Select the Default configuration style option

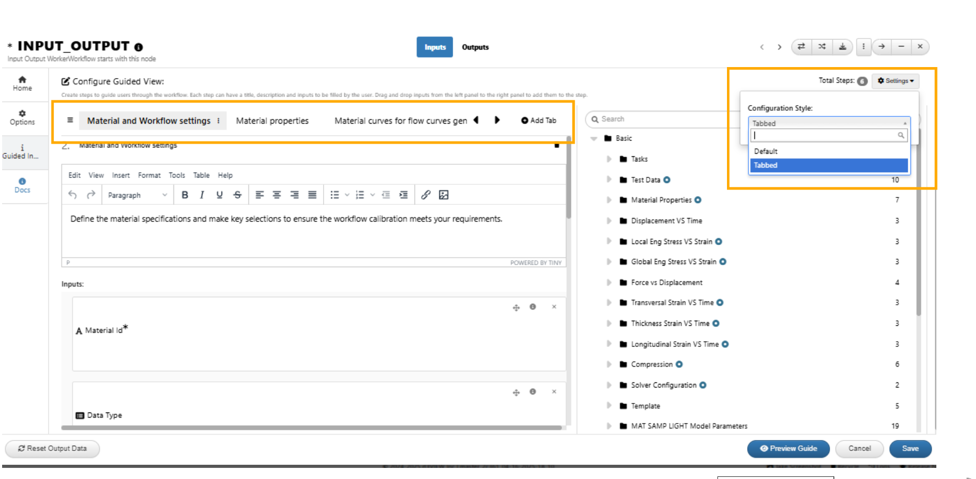coord(828,151)
